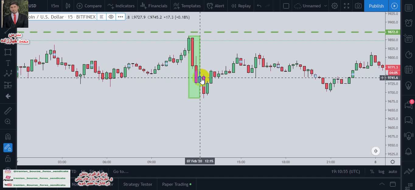
Task: Take a chart snapshot with camera icon
Action: [x=358, y=6]
